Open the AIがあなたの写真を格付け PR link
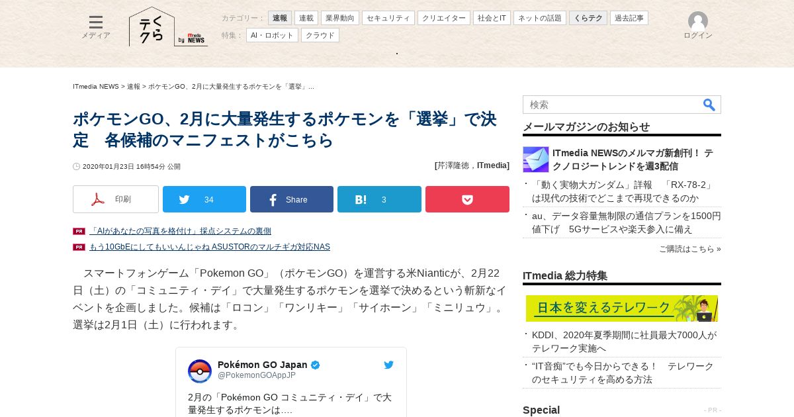 (x=180, y=231)
